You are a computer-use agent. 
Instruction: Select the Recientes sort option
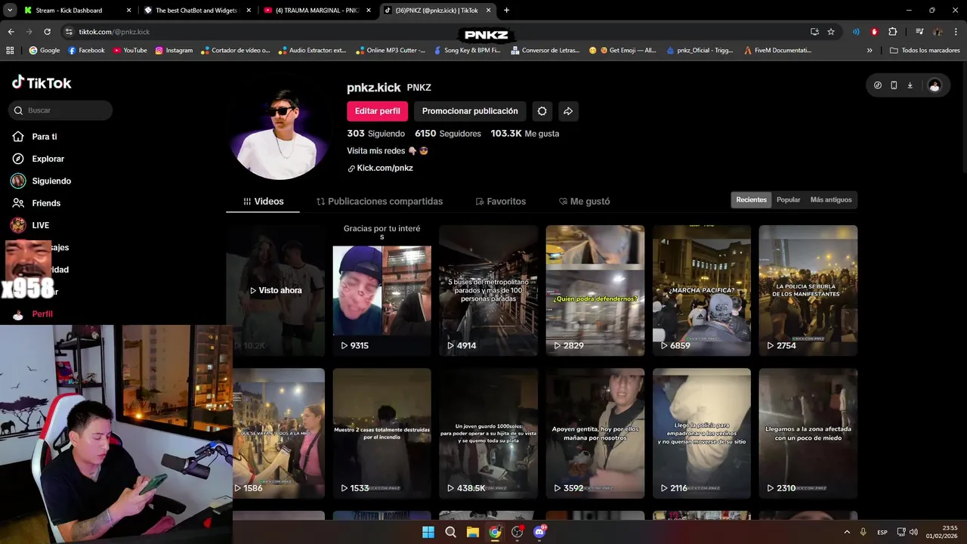point(751,200)
